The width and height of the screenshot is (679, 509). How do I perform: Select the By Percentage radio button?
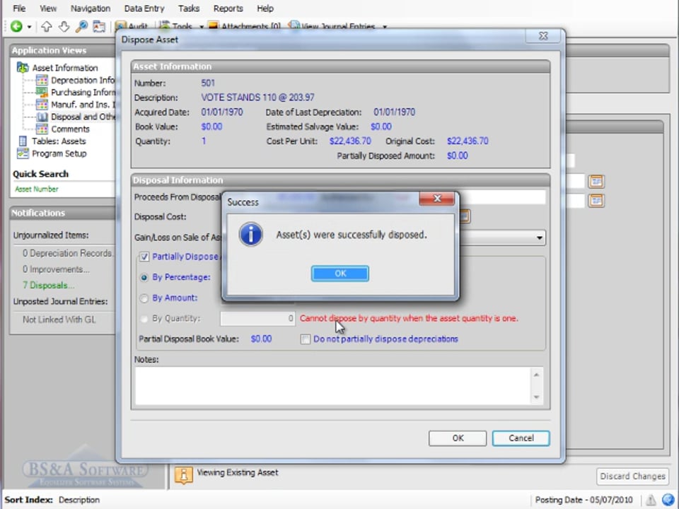point(144,277)
